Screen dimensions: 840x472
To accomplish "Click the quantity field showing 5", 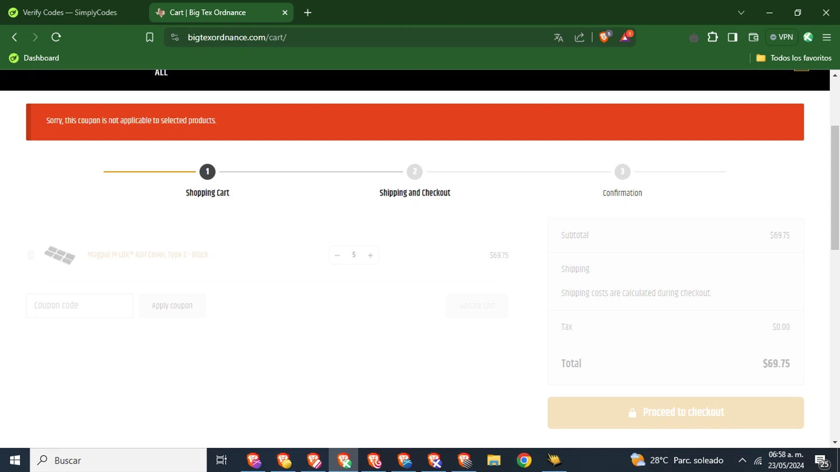I will (354, 255).
